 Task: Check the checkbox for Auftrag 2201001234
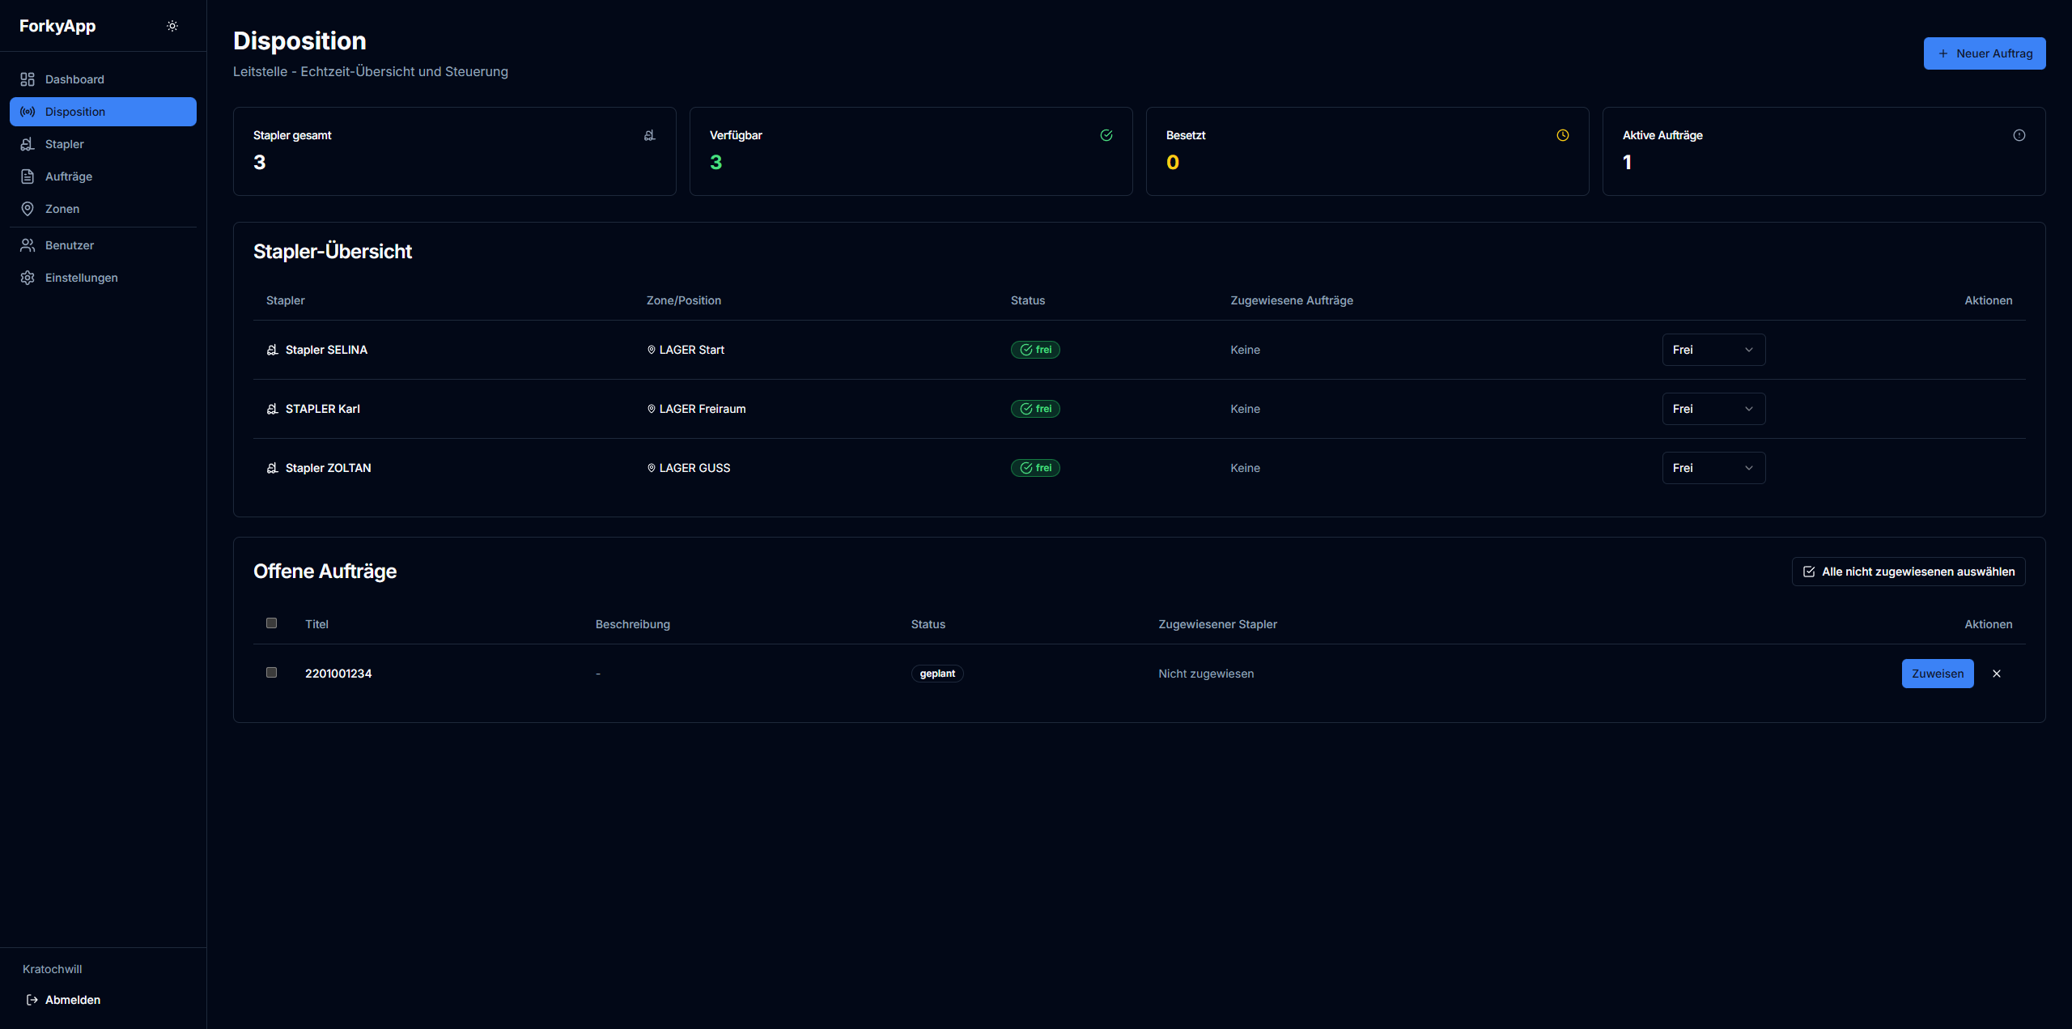[x=271, y=673]
